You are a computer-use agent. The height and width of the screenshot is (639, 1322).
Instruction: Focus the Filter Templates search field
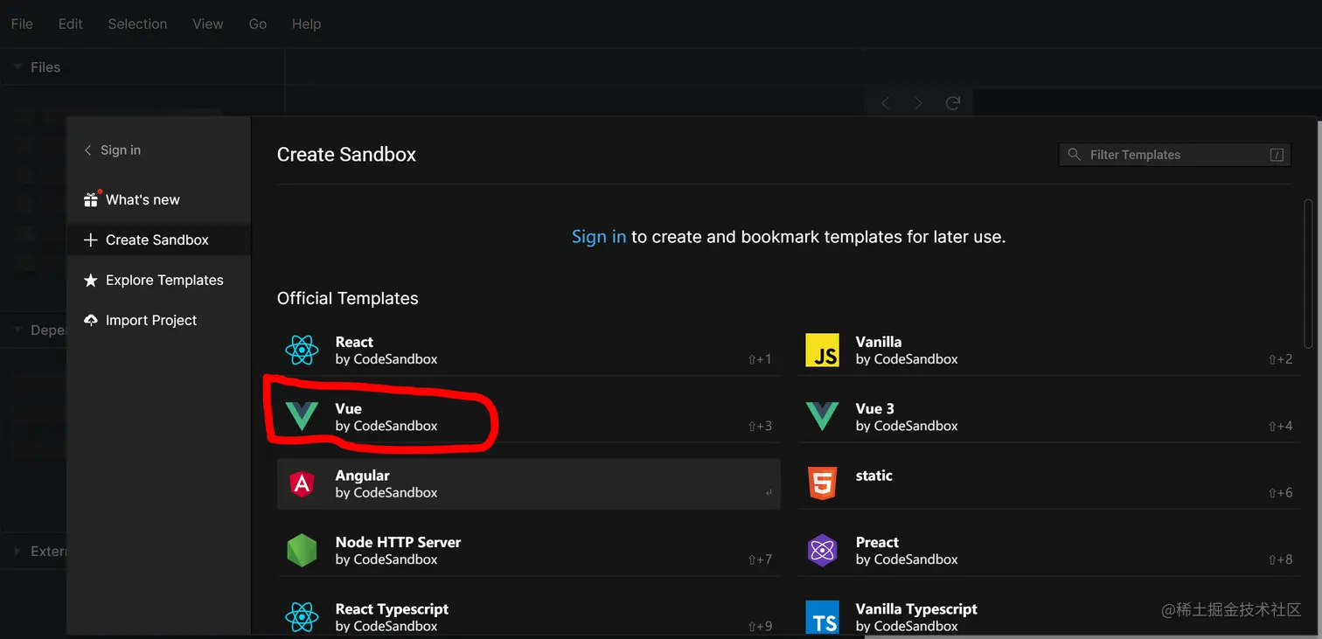pos(1174,155)
